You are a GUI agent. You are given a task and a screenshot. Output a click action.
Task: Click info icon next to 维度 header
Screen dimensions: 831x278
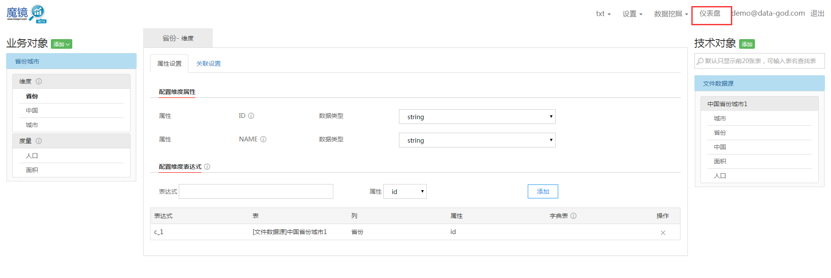pos(39,81)
